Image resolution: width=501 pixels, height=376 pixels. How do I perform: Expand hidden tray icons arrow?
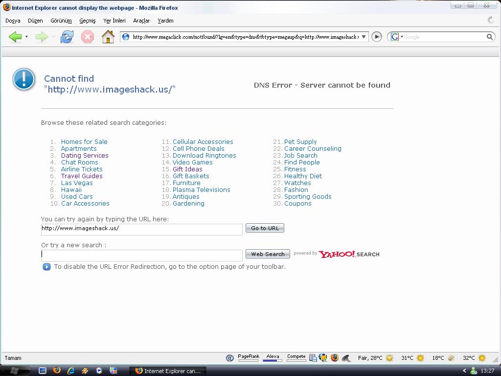coord(465,371)
